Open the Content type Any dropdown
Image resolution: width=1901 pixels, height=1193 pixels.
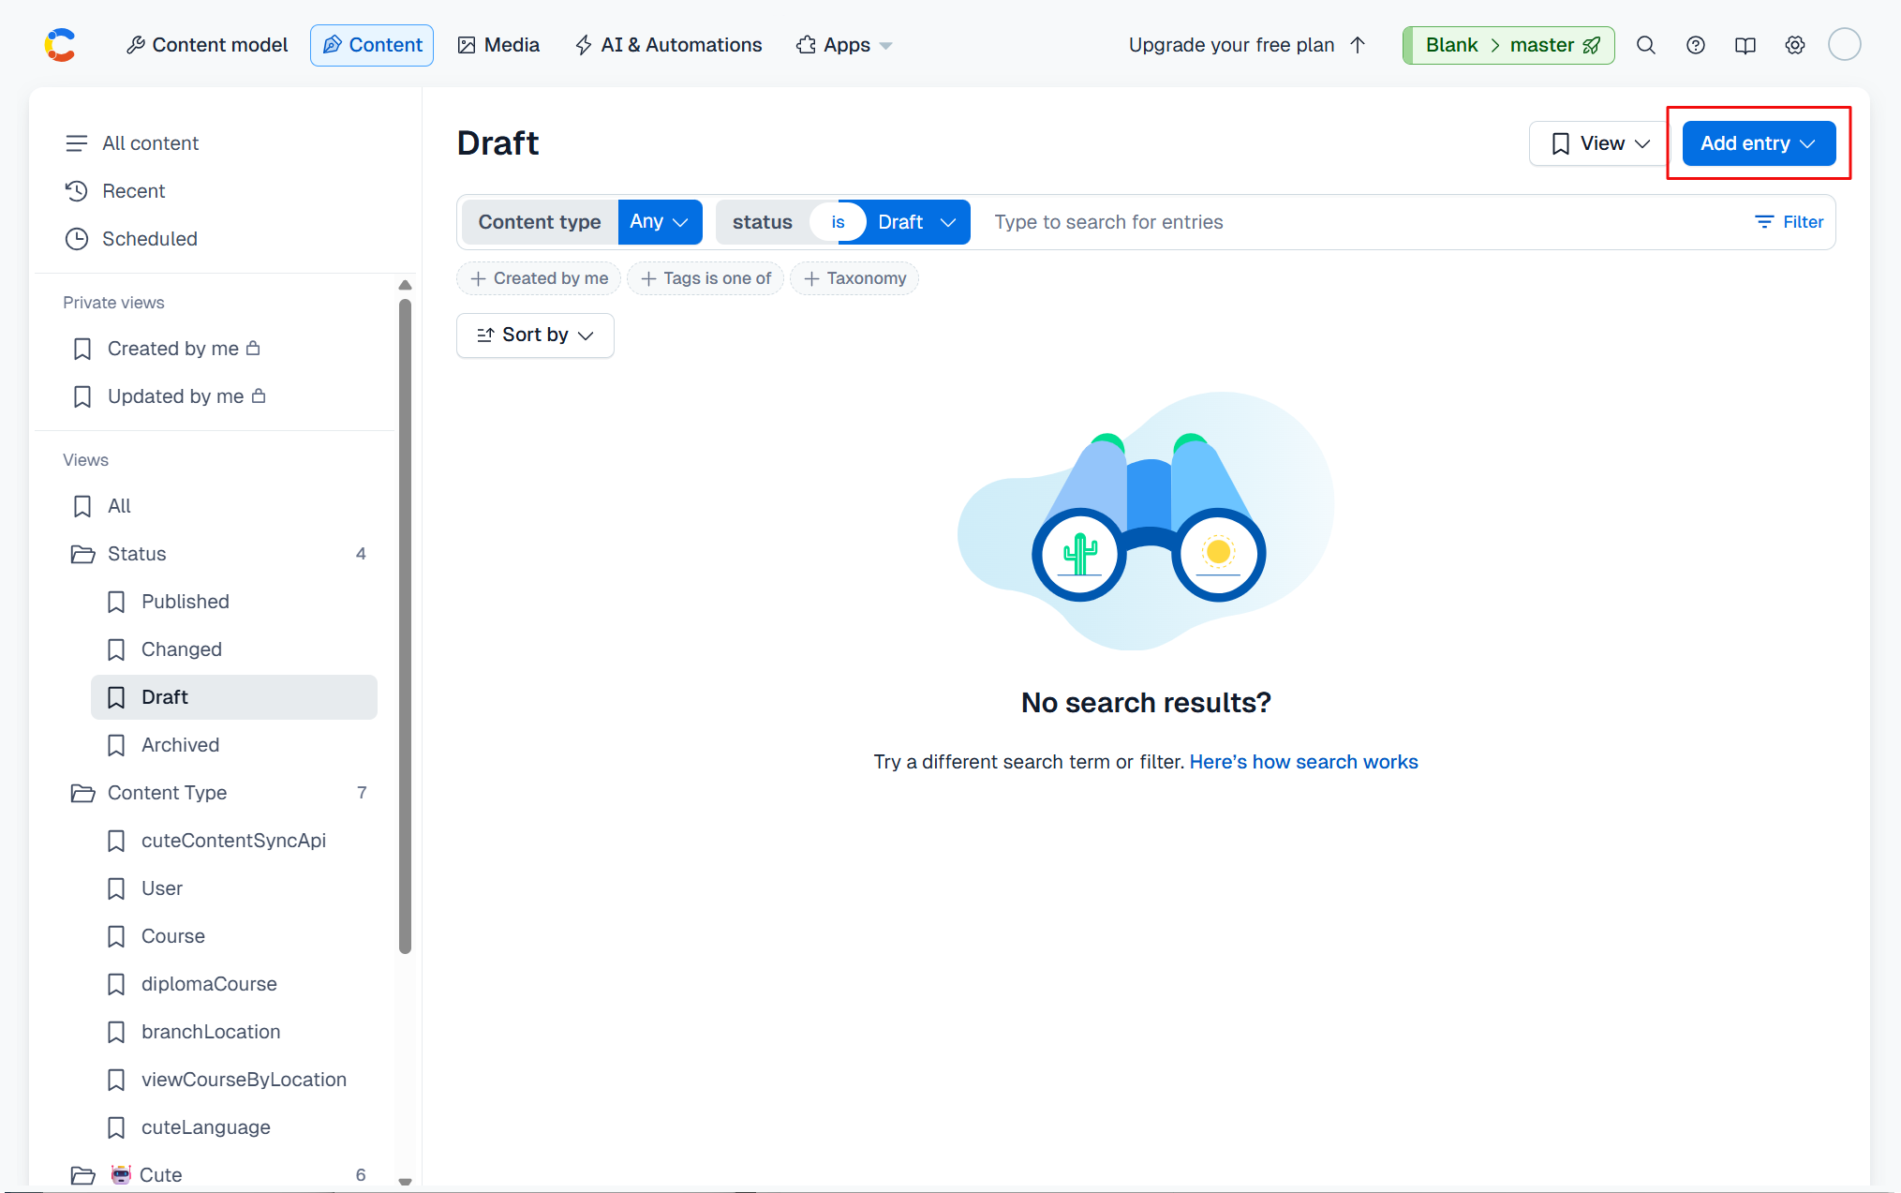[660, 222]
